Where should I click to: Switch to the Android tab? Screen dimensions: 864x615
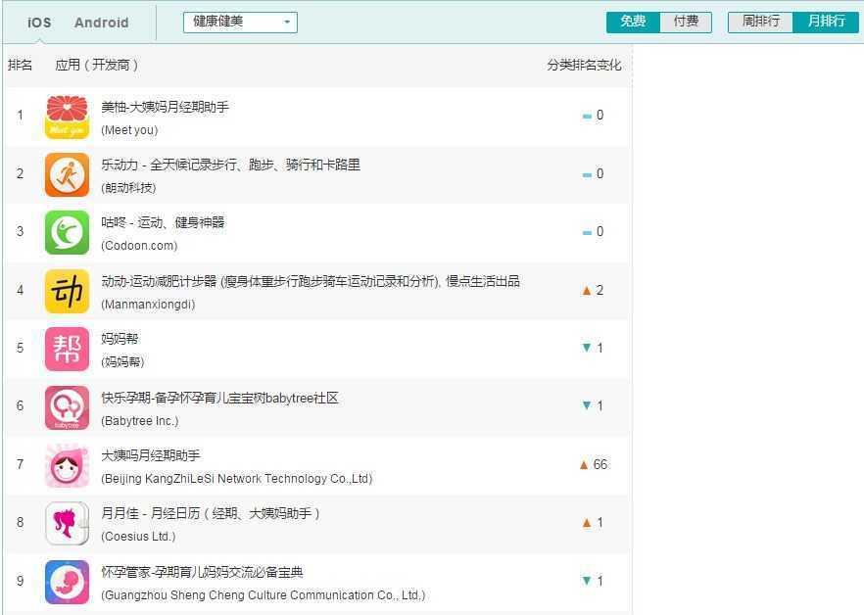tap(101, 23)
